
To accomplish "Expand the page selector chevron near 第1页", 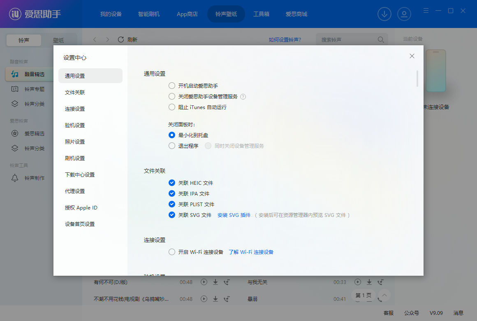I will 384,295.
